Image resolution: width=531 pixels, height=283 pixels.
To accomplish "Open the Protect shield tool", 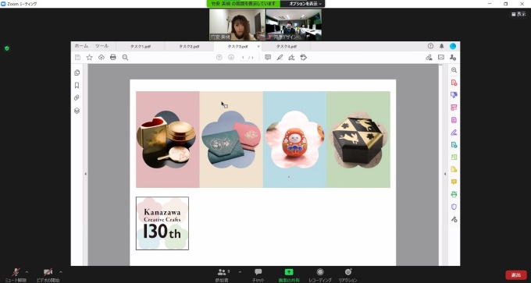I will pos(454,207).
